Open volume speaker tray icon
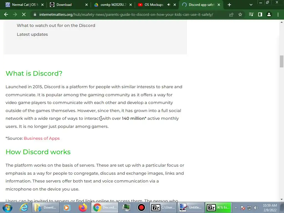The width and height of the screenshot is (284, 213). (256, 208)
